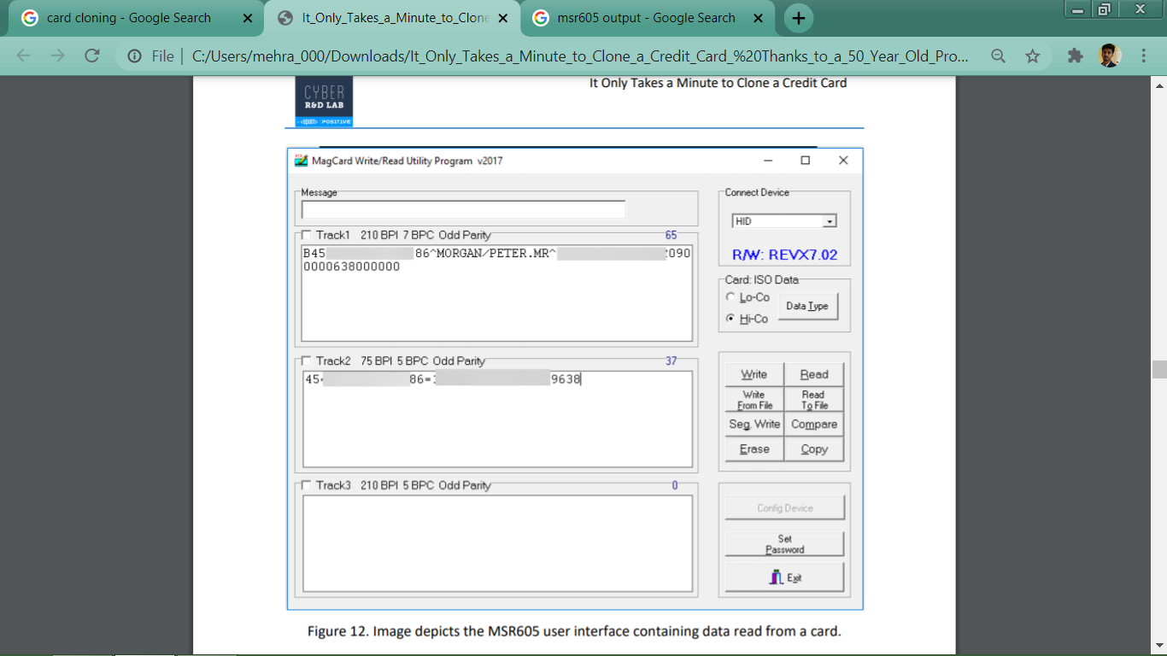Click the Seg. Write button
This screenshot has height=656, width=1167.
pos(754,425)
